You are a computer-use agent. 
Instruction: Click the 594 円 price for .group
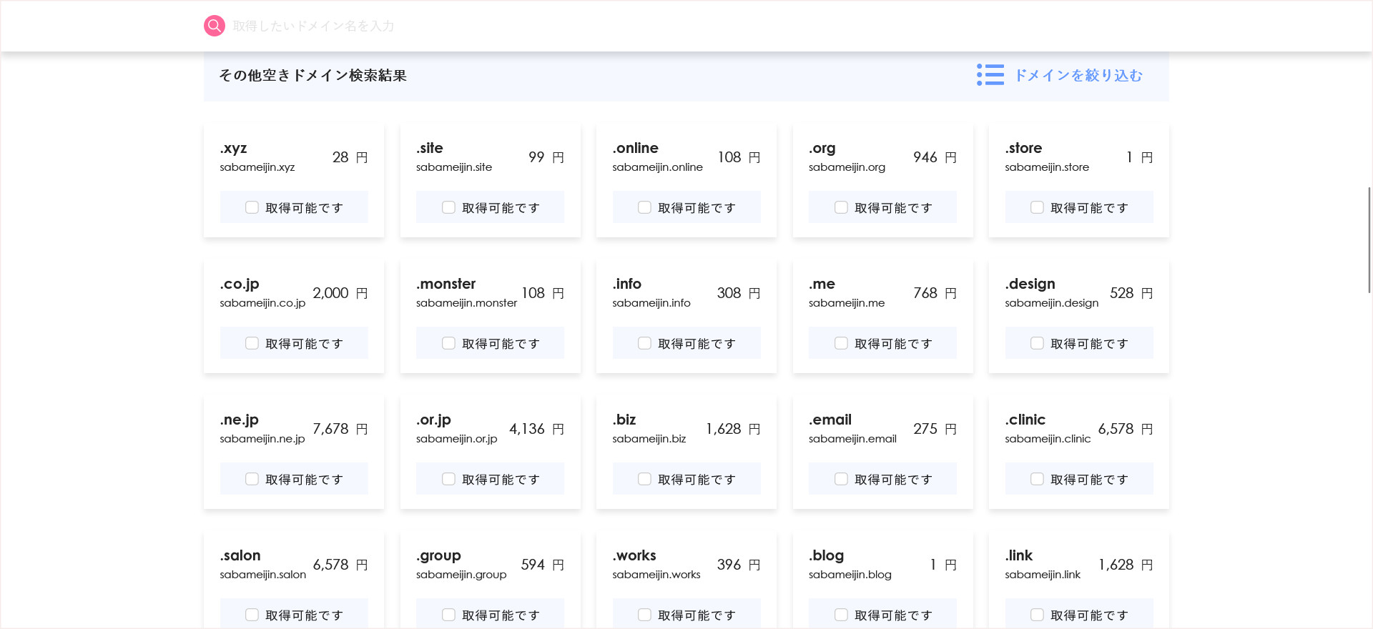[543, 565]
